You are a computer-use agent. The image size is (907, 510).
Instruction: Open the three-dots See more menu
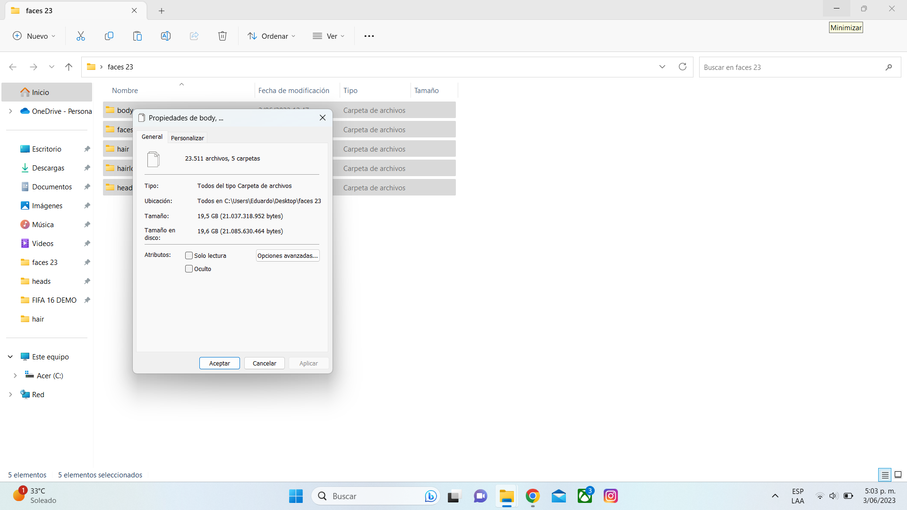click(x=369, y=36)
